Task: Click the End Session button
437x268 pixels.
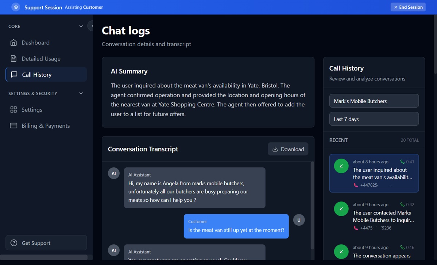Action: [408, 7]
